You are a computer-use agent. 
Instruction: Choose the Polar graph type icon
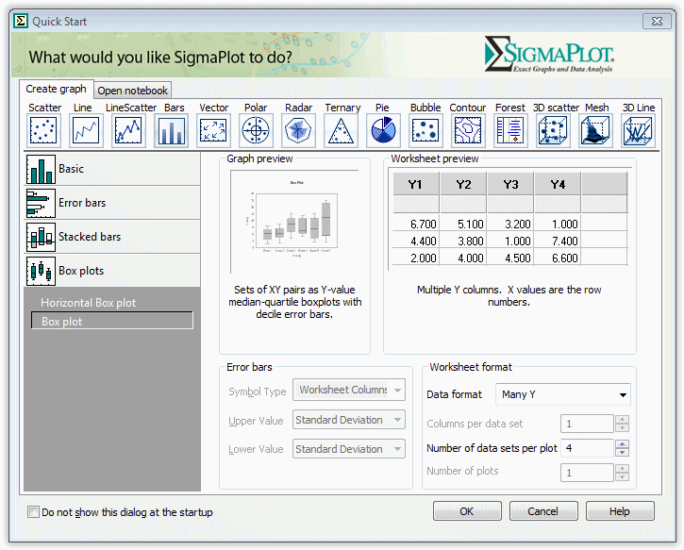click(256, 130)
